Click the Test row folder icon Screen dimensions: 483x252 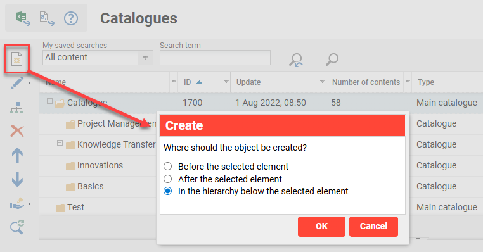[60, 208]
